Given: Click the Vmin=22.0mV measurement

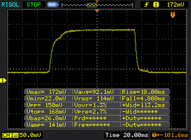Looking at the screenshot, I should pos(46,98).
